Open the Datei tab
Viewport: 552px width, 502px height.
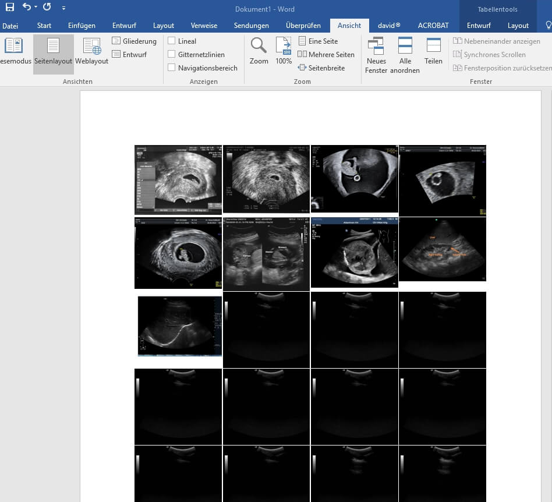(10, 26)
